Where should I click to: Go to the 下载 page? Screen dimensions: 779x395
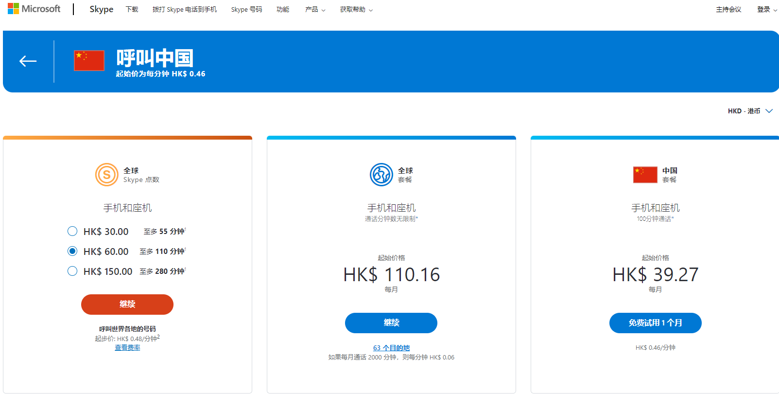(132, 9)
